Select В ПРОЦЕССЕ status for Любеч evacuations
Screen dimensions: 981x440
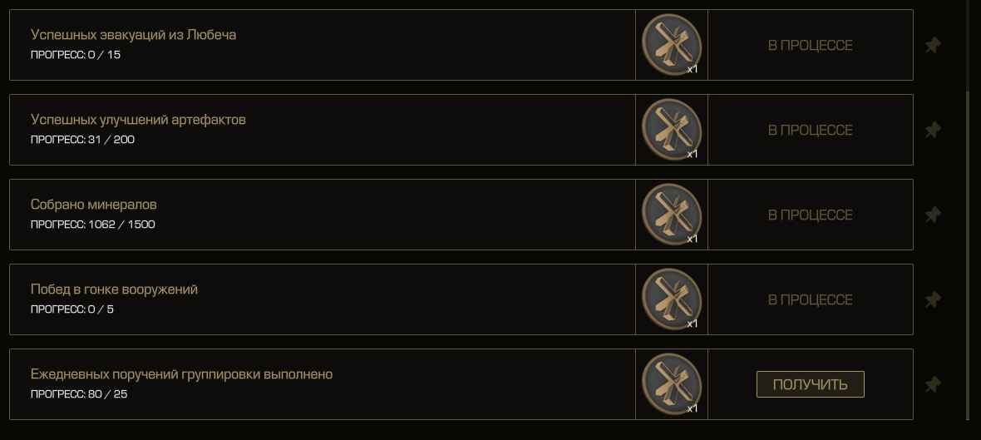[811, 45]
